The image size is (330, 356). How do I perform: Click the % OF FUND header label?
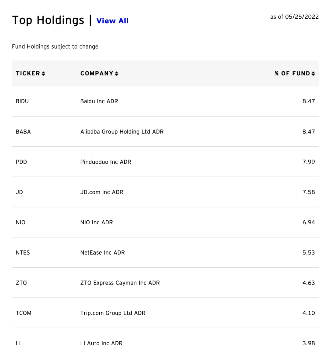point(292,73)
